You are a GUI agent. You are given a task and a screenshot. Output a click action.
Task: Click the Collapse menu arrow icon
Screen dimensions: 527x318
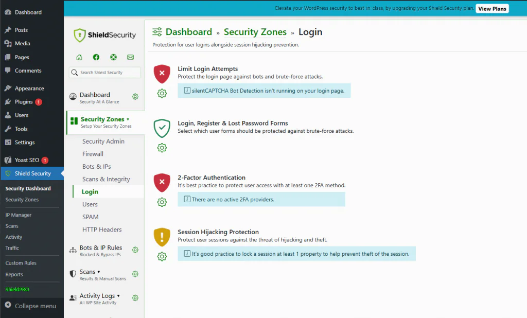[8, 305]
